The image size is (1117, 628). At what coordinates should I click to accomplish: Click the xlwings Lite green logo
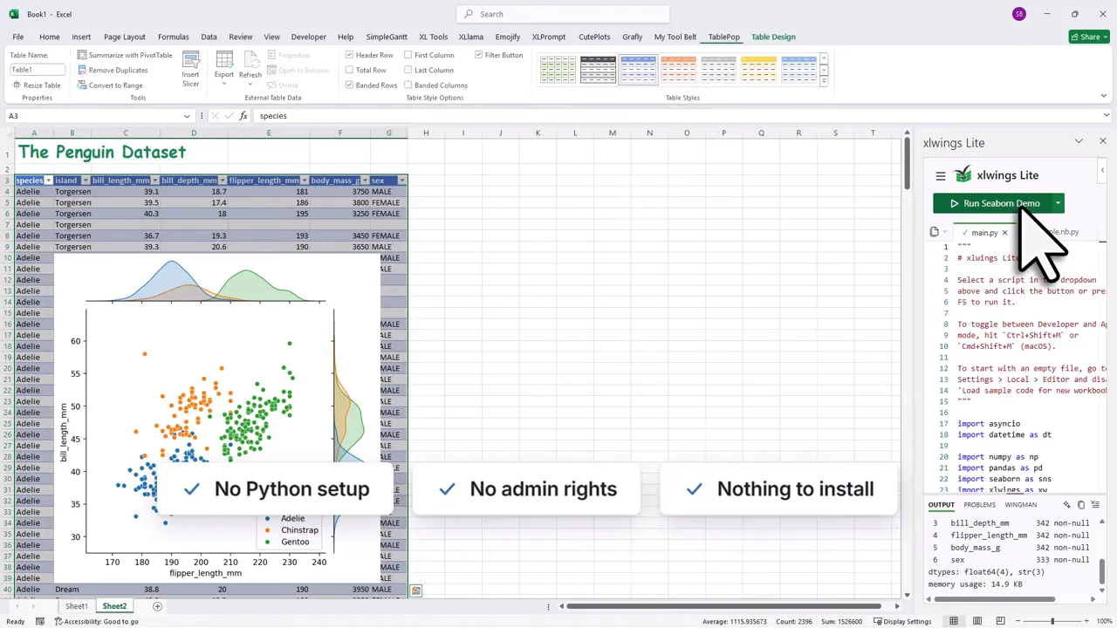(x=963, y=175)
